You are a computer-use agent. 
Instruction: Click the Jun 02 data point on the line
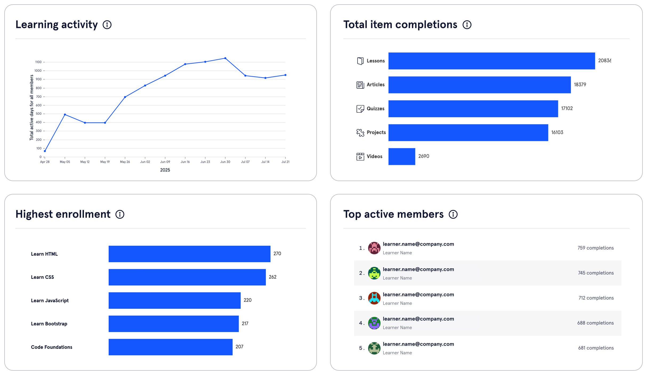pyautogui.click(x=145, y=85)
